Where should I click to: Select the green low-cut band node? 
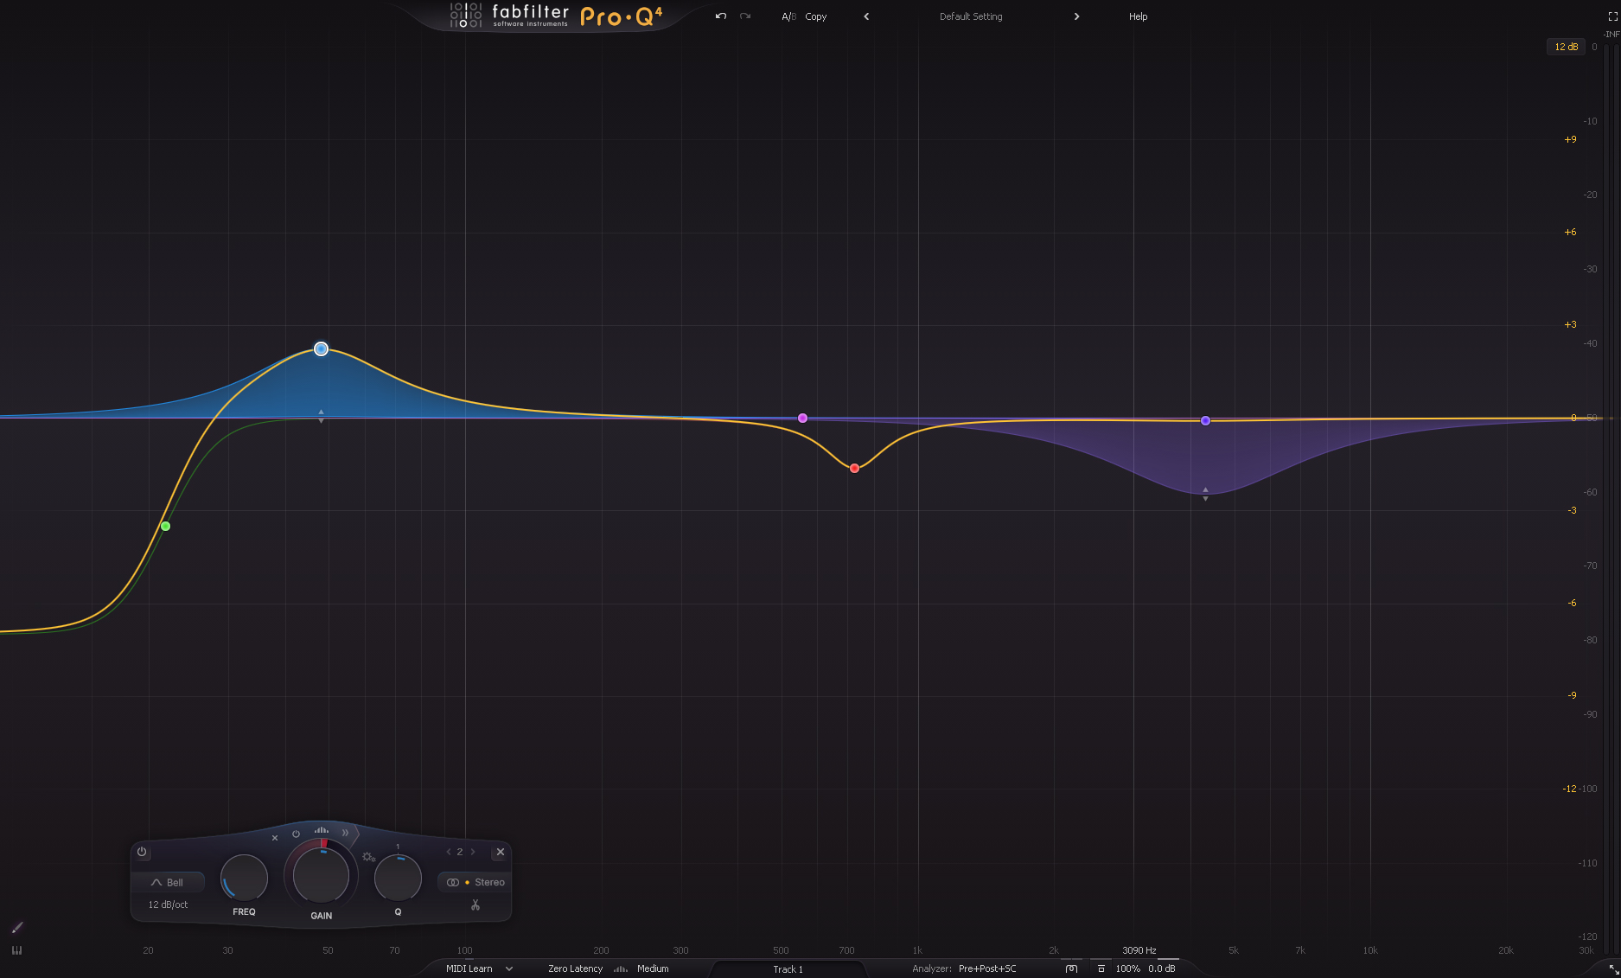166,526
